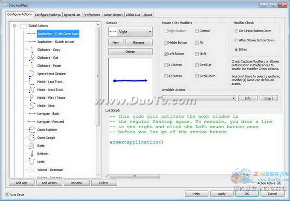Click OK to confirm settings
The width and height of the screenshot is (290, 201).
[247, 194]
